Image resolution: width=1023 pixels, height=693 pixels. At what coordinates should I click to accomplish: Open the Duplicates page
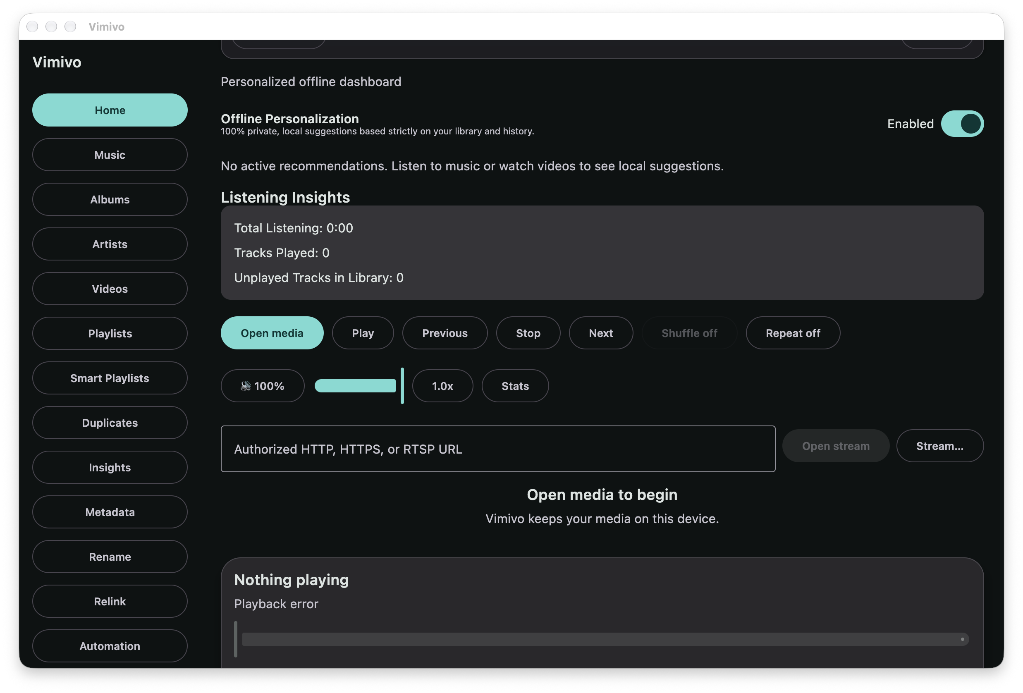[110, 423]
